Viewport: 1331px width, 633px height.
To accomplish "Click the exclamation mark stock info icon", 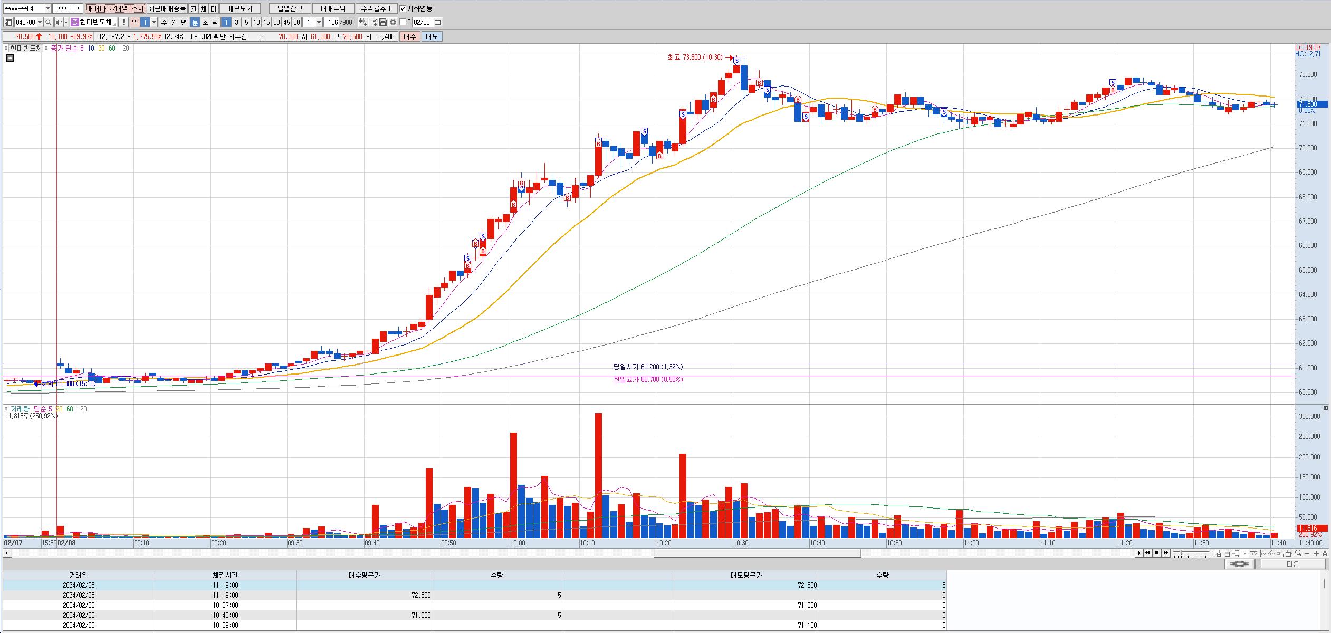I will (123, 22).
